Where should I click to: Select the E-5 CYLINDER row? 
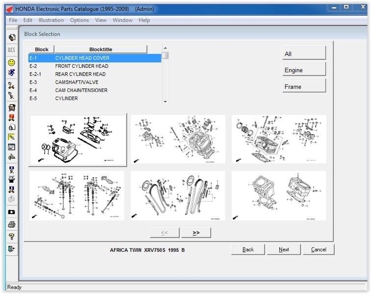point(95,98)
